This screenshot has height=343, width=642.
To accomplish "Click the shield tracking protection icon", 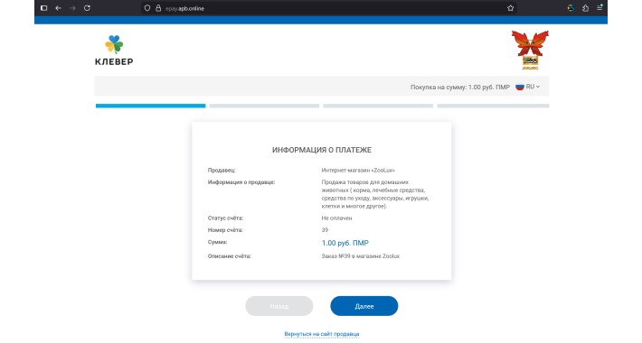I will (x=147, y=8).
